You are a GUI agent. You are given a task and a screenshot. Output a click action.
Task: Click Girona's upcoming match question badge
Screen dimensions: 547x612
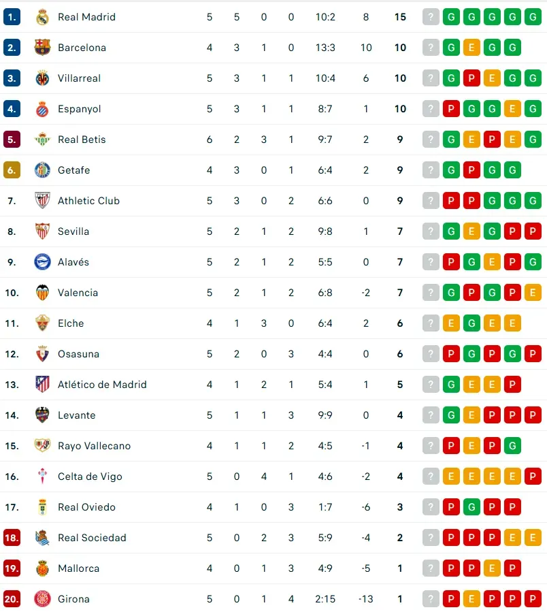coord(431,599)
